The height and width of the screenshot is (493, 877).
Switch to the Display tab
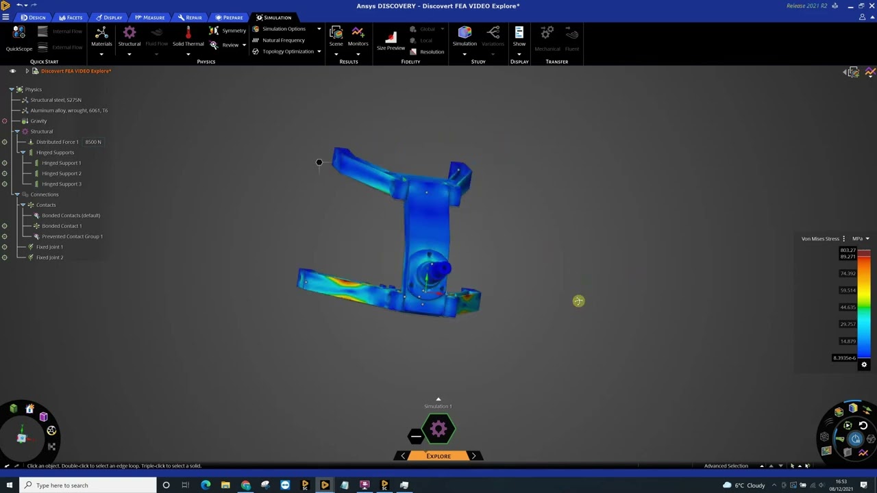tap(109, 17)
